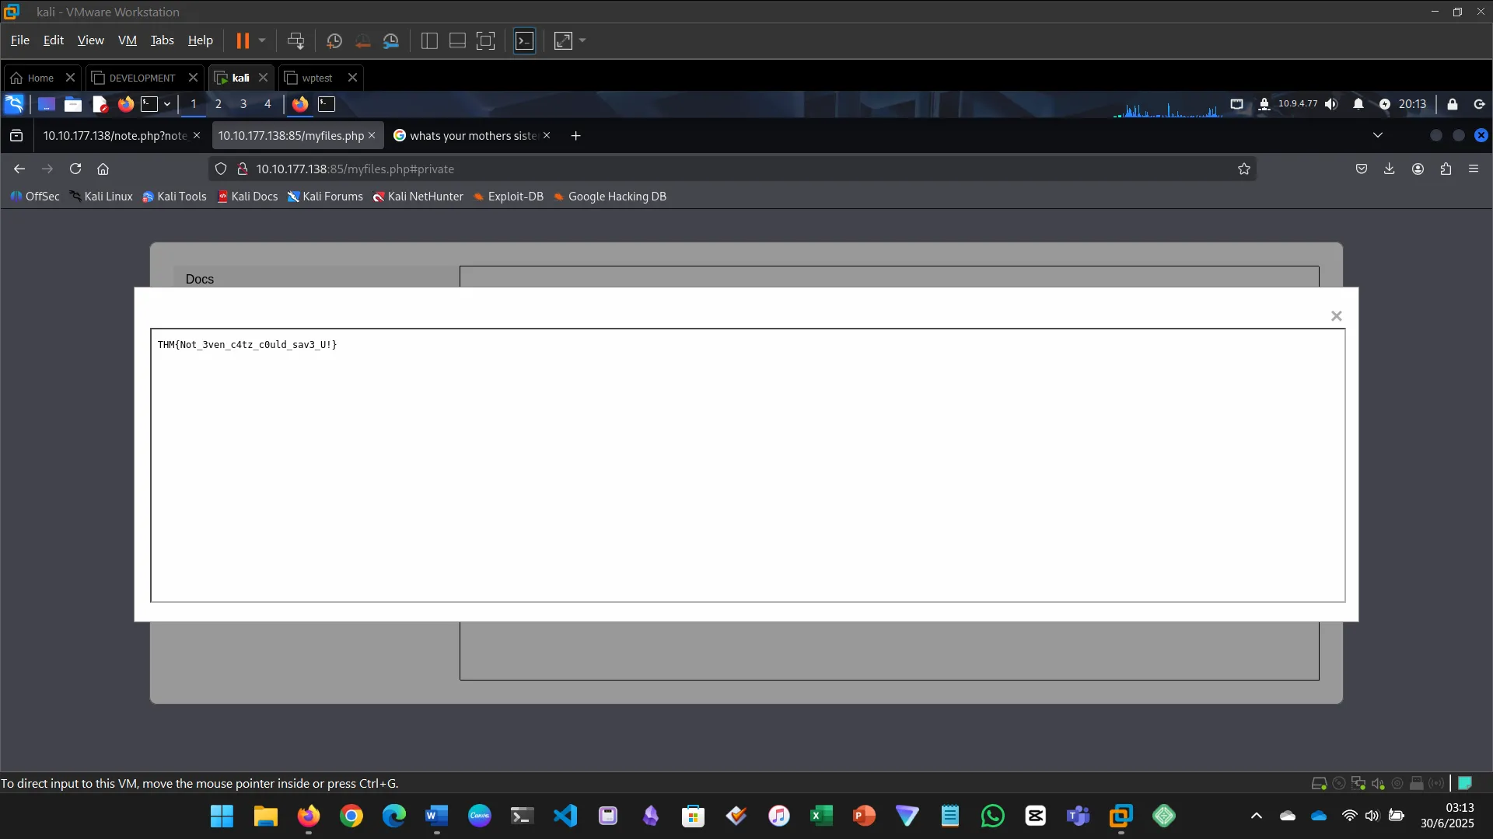Toggle Kali volume speaker icon
This screenshot has width=1493, height=839.
pyautogui.click(x=1331, y=104)
